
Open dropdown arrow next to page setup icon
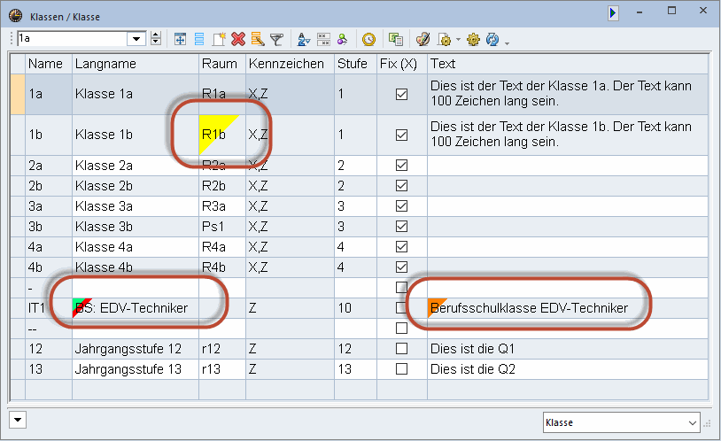pyautogui.click(x=458, y=40)
